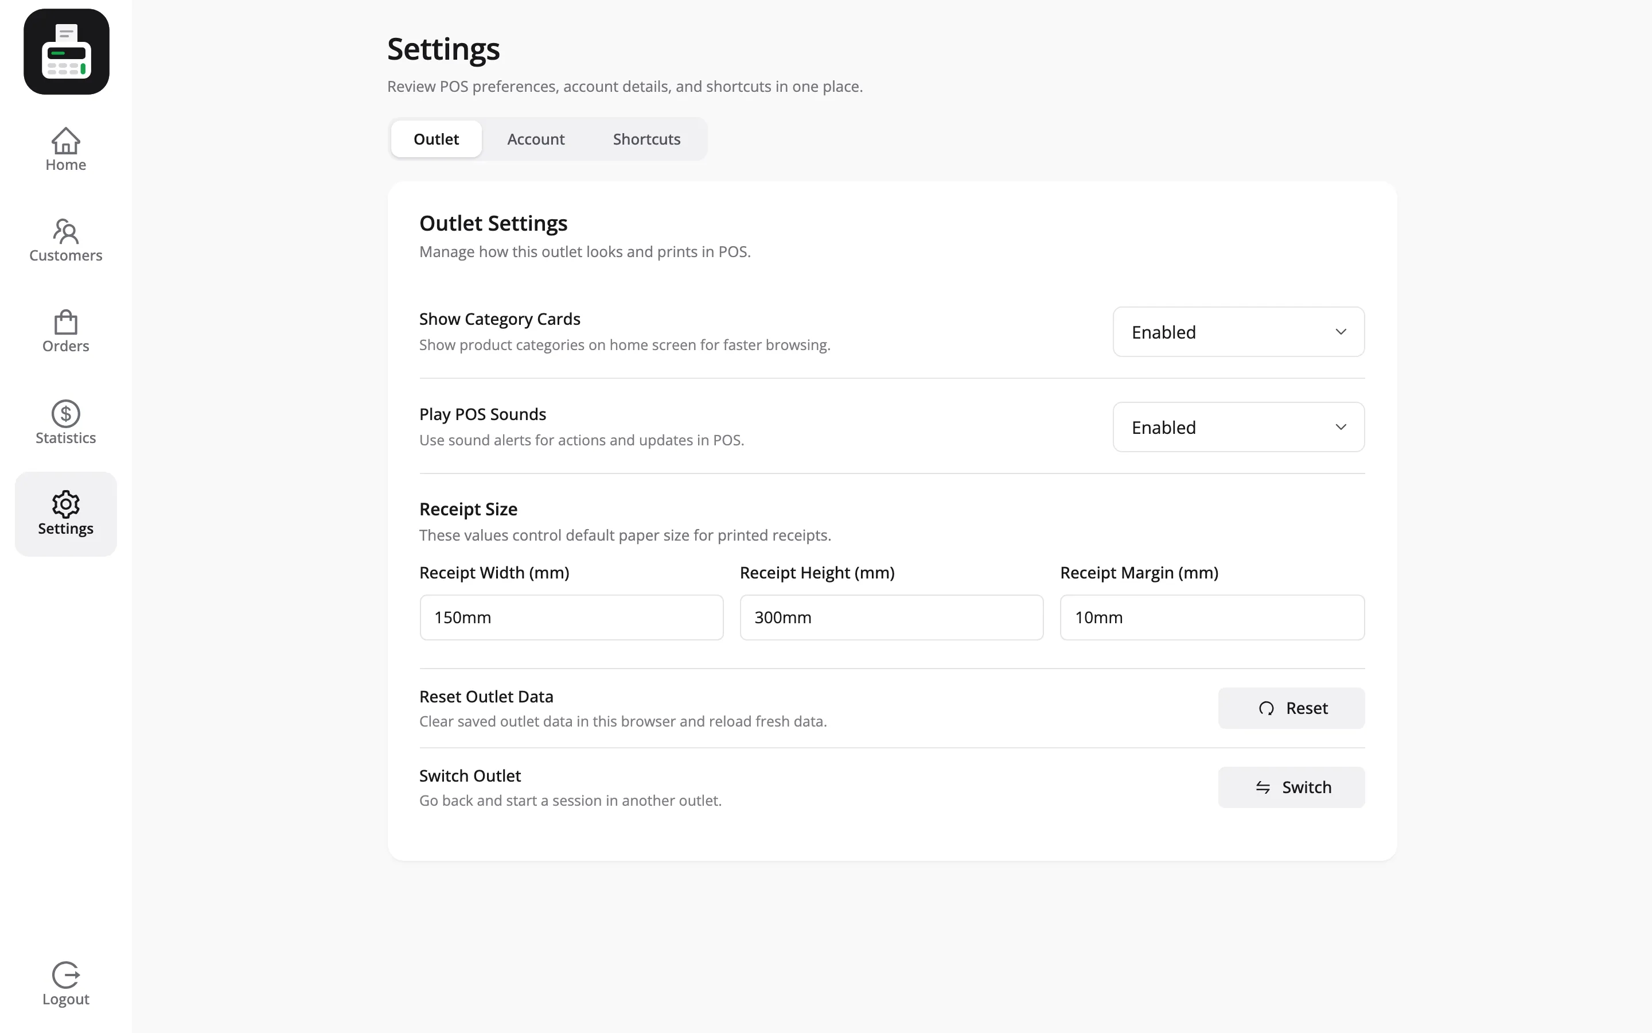
Task: Click the Receipt Margin (mm) label
Action: [x=1139, y=573]
